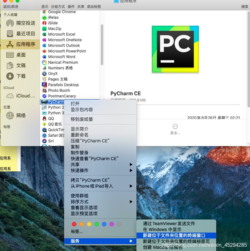The width and height of the screenshot is (250, 251).
Task: Open iCloud drive in the sidebar
Action: [x=20, y=96]
